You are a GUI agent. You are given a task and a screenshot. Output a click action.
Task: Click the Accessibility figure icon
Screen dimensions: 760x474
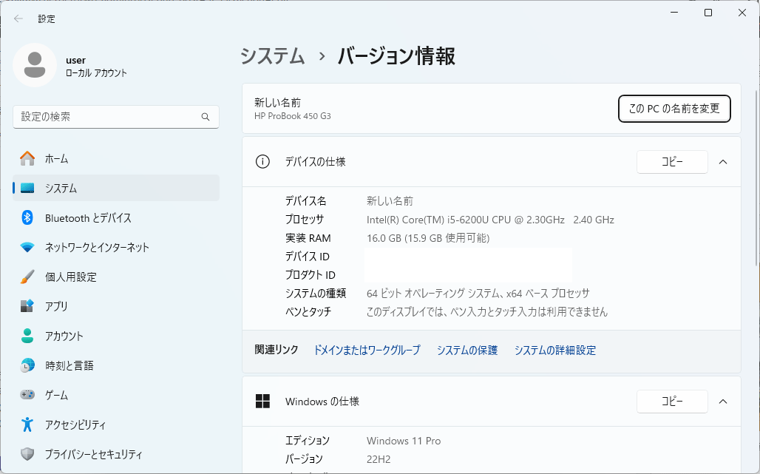[27, 424]
